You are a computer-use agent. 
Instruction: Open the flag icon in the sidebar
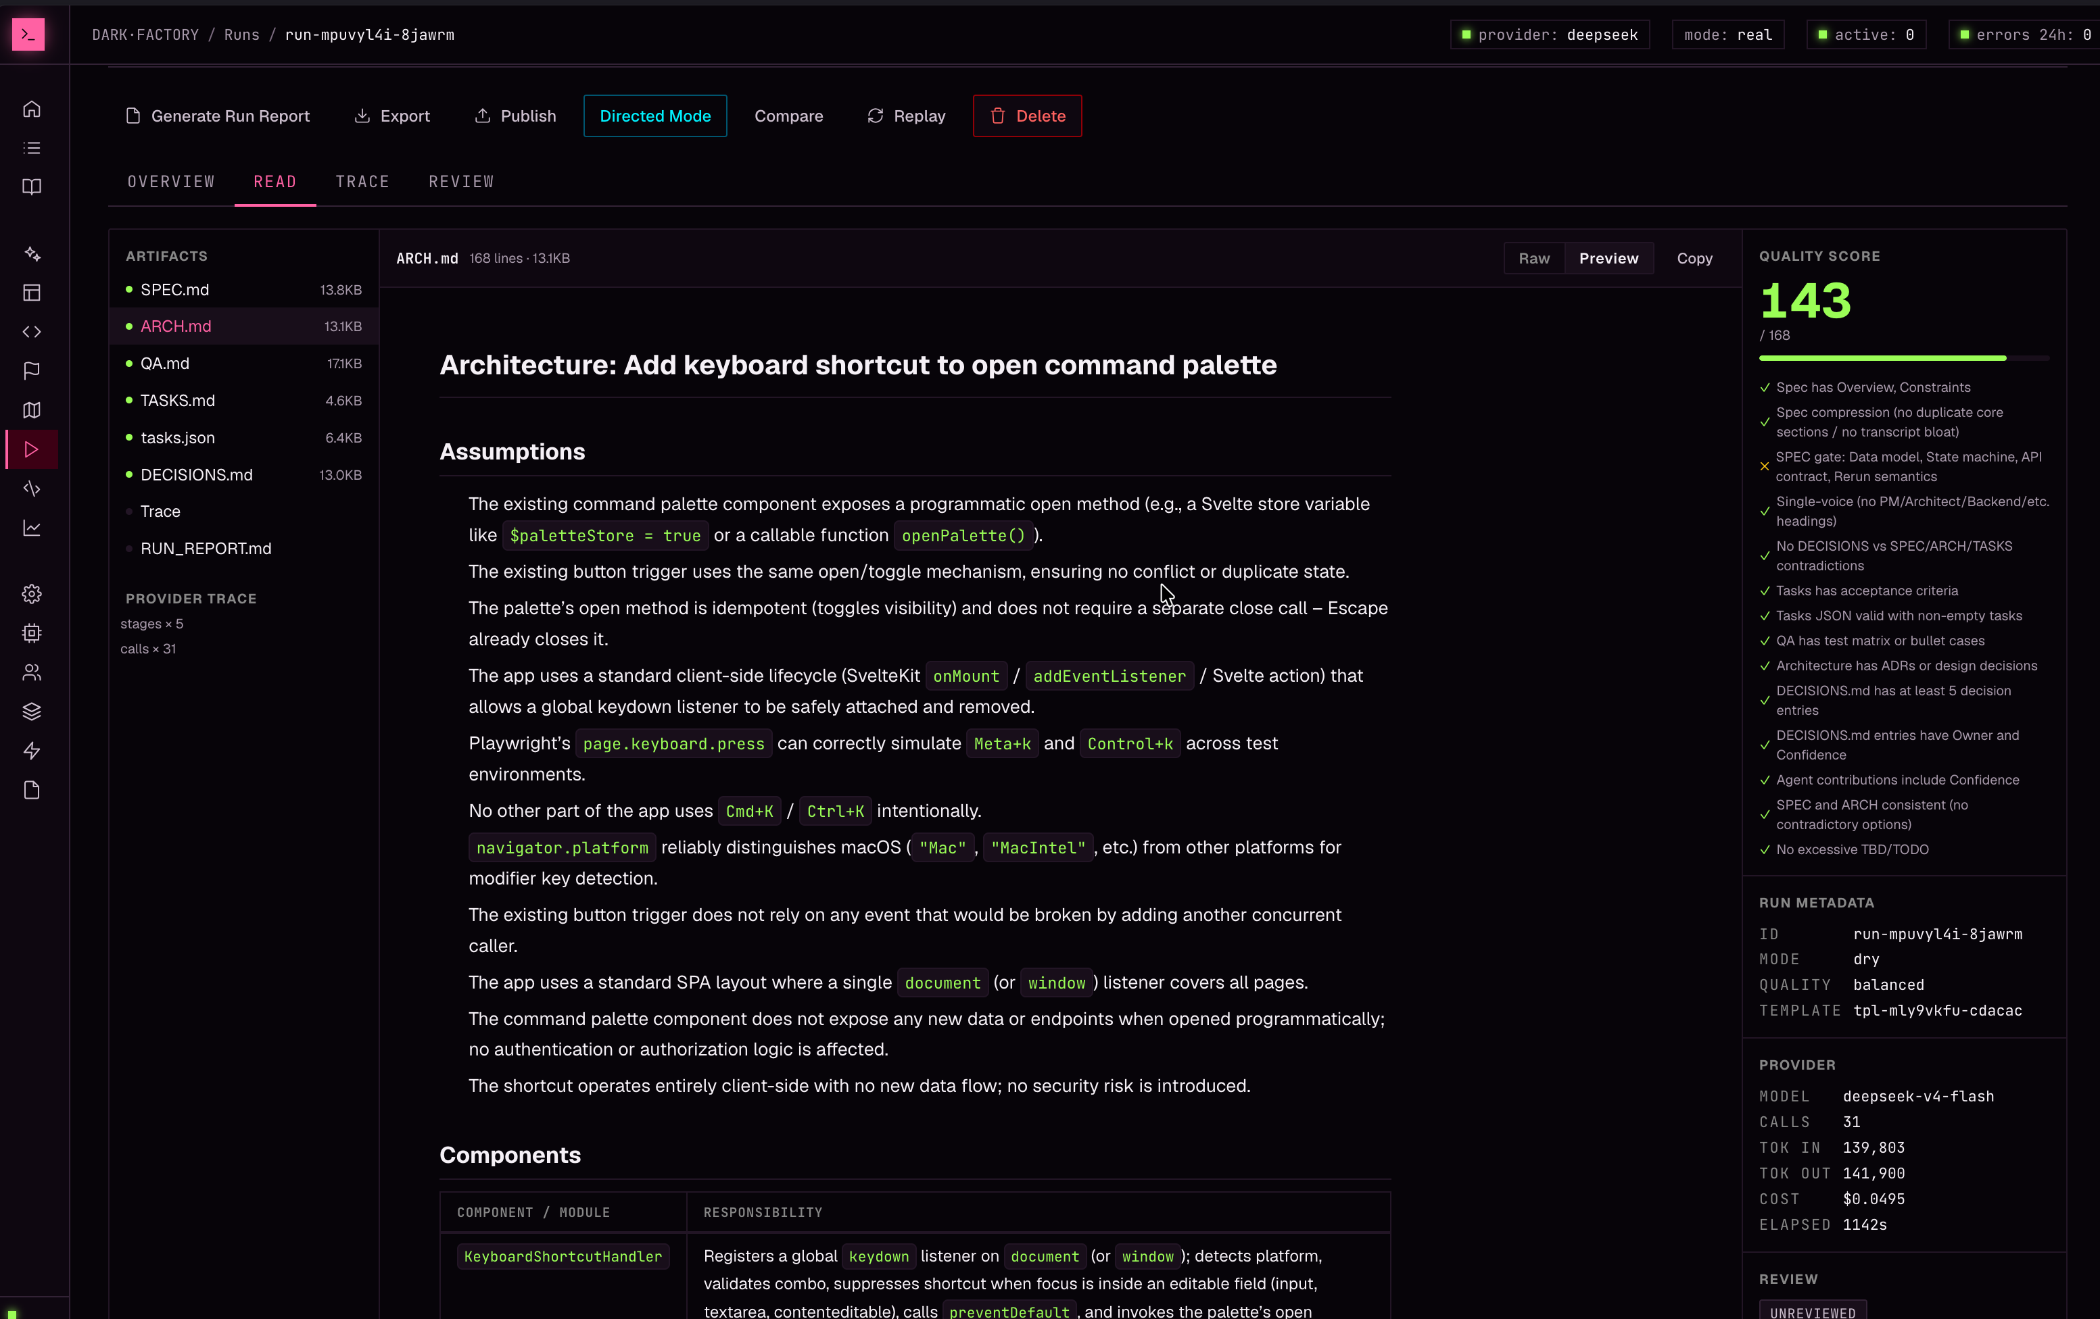click(x=31, y=372)
